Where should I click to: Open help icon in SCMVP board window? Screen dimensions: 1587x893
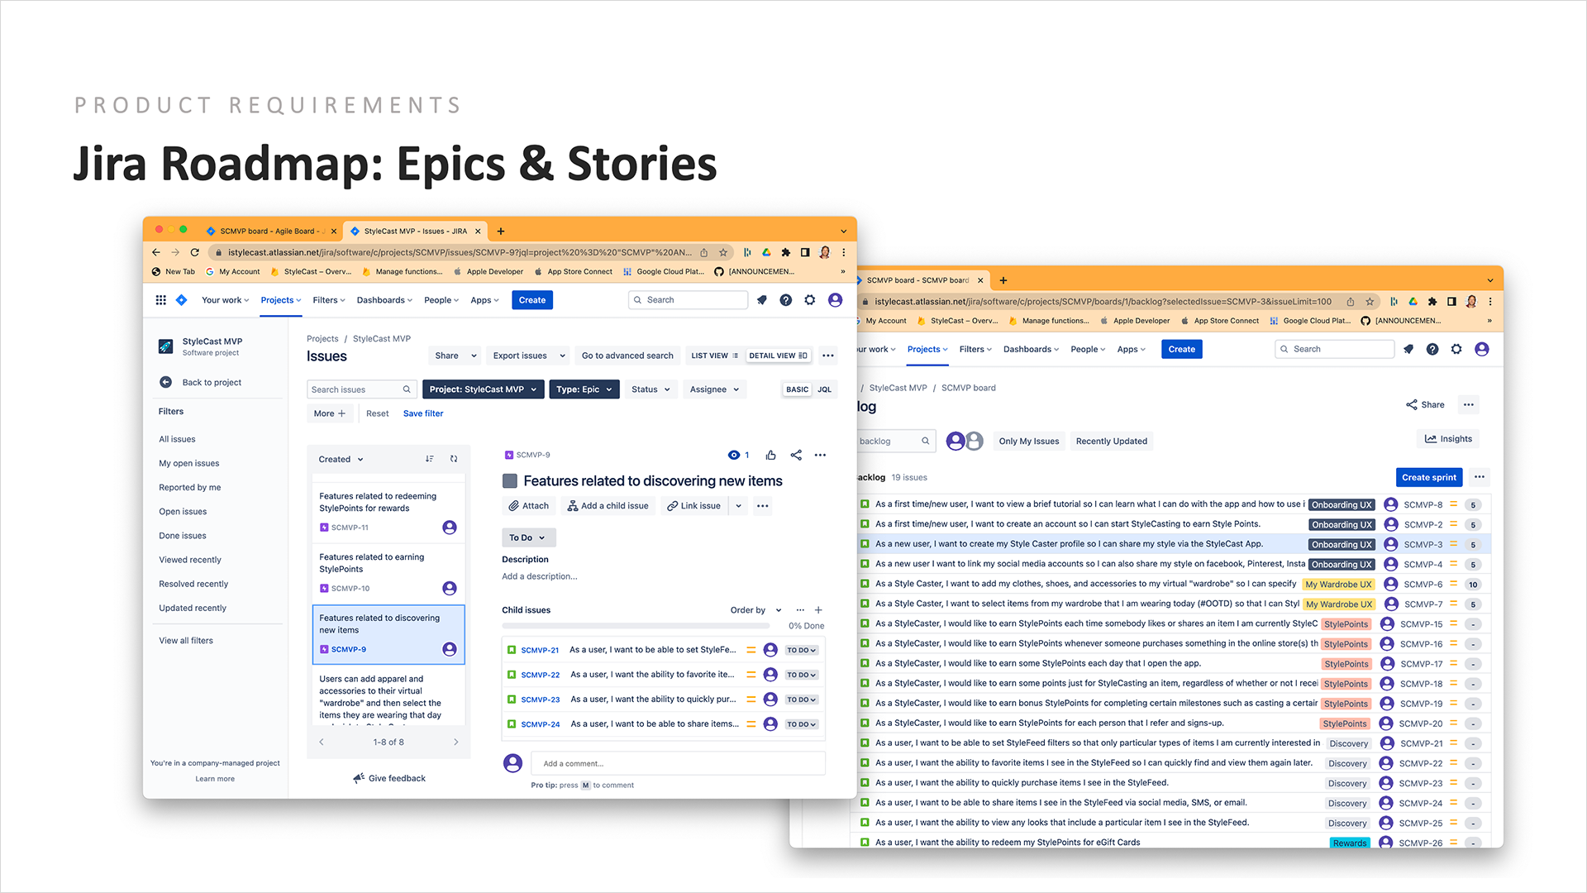point(1432,349)
